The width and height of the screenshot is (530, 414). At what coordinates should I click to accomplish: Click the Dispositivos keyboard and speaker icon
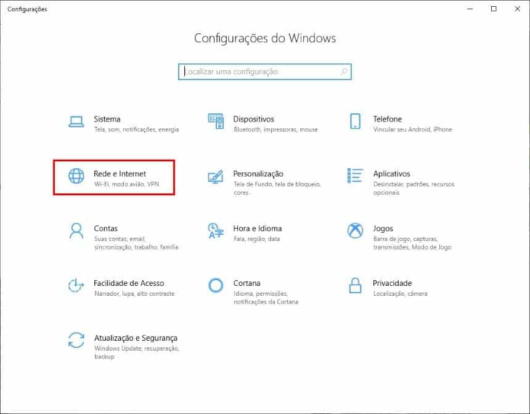(x=216, y=121)
